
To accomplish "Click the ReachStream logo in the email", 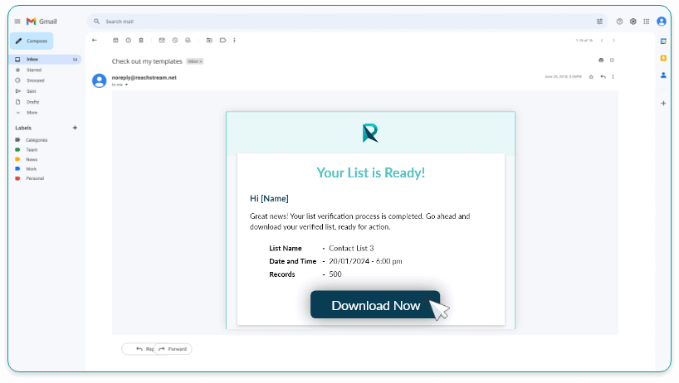I will [370, 133].
